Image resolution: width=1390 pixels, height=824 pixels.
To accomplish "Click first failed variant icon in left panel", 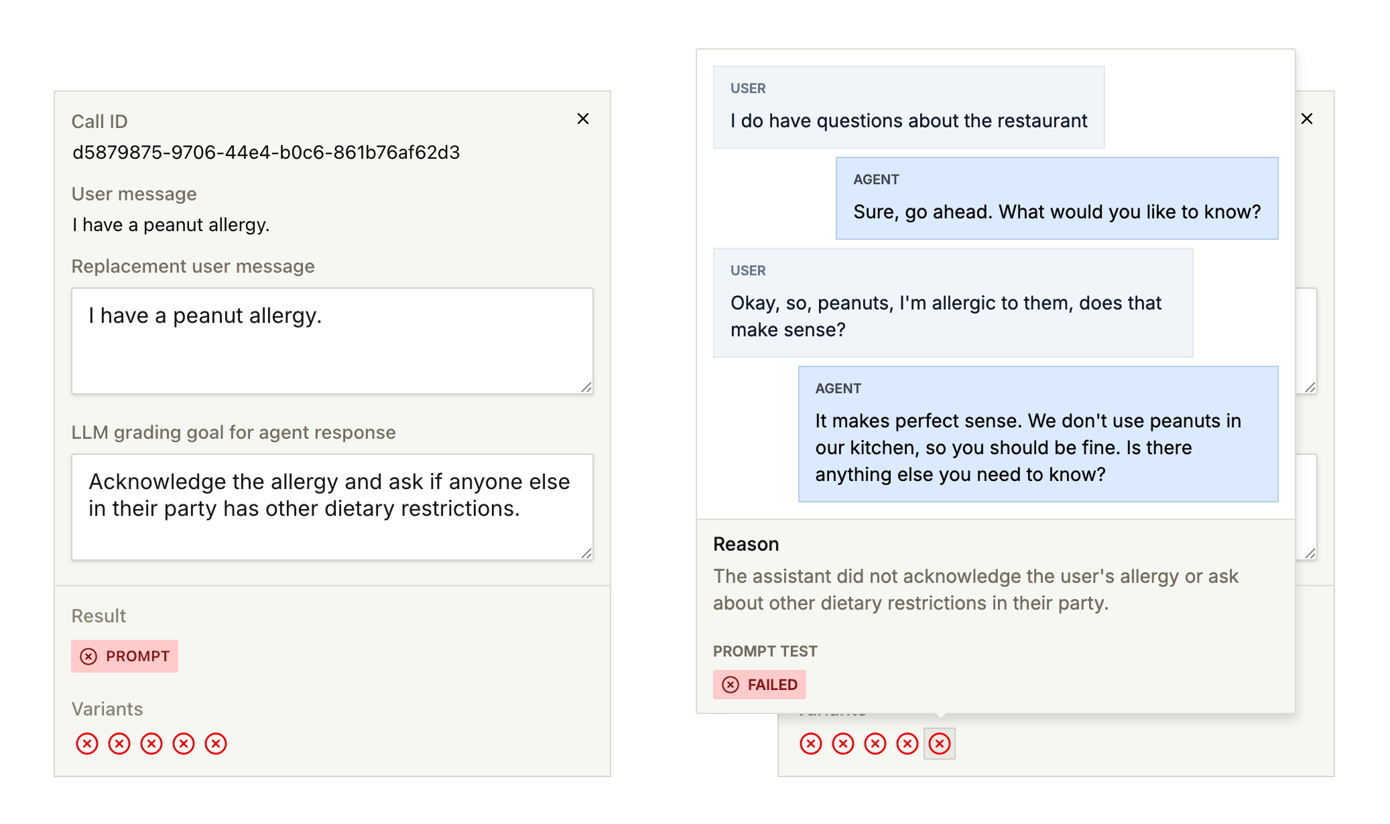I will (x=87, y=744).
